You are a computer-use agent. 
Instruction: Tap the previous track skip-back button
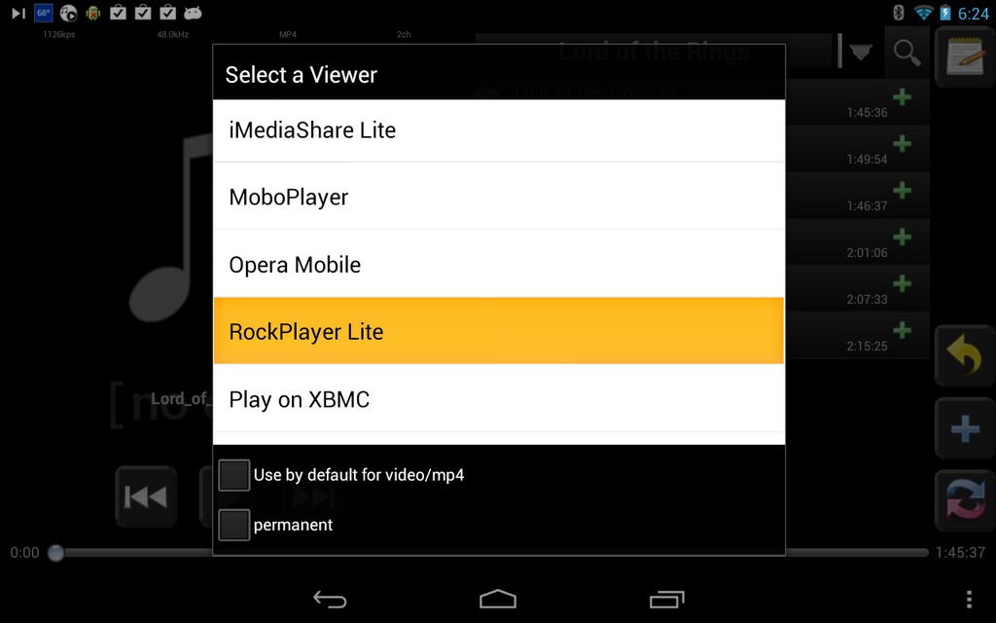click(146, 496)
